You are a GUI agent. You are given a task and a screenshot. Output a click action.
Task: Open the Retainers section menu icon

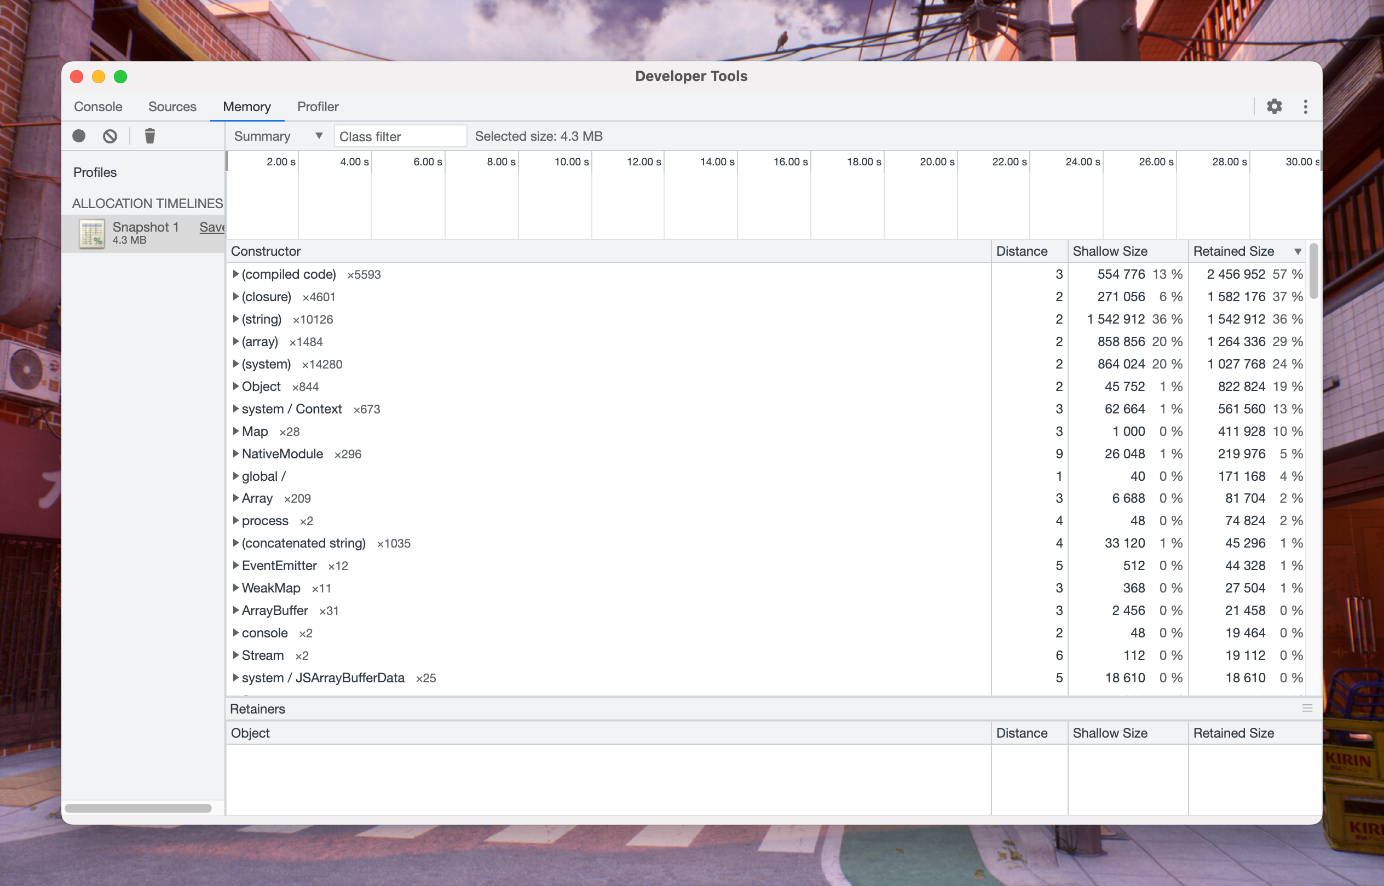[1307, 708]
